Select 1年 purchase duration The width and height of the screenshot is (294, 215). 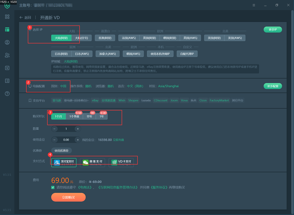point(102,117)
